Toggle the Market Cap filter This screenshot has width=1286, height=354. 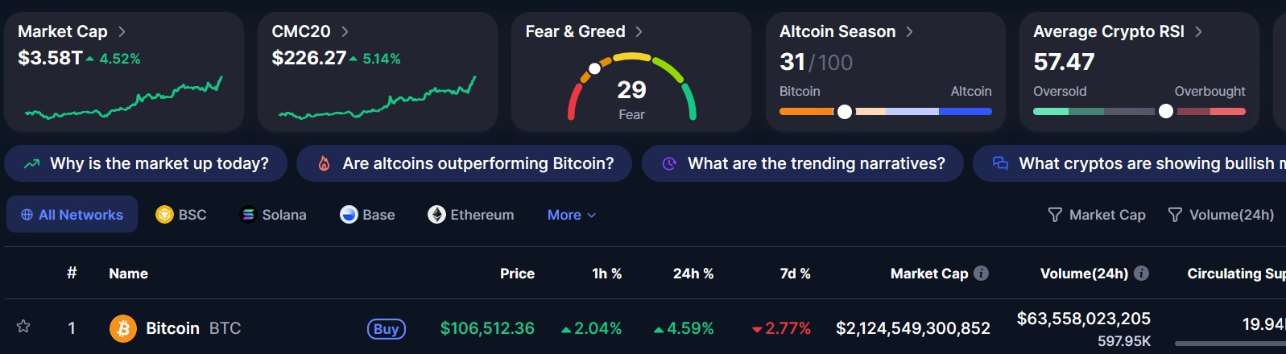[x=1096, y=215]
